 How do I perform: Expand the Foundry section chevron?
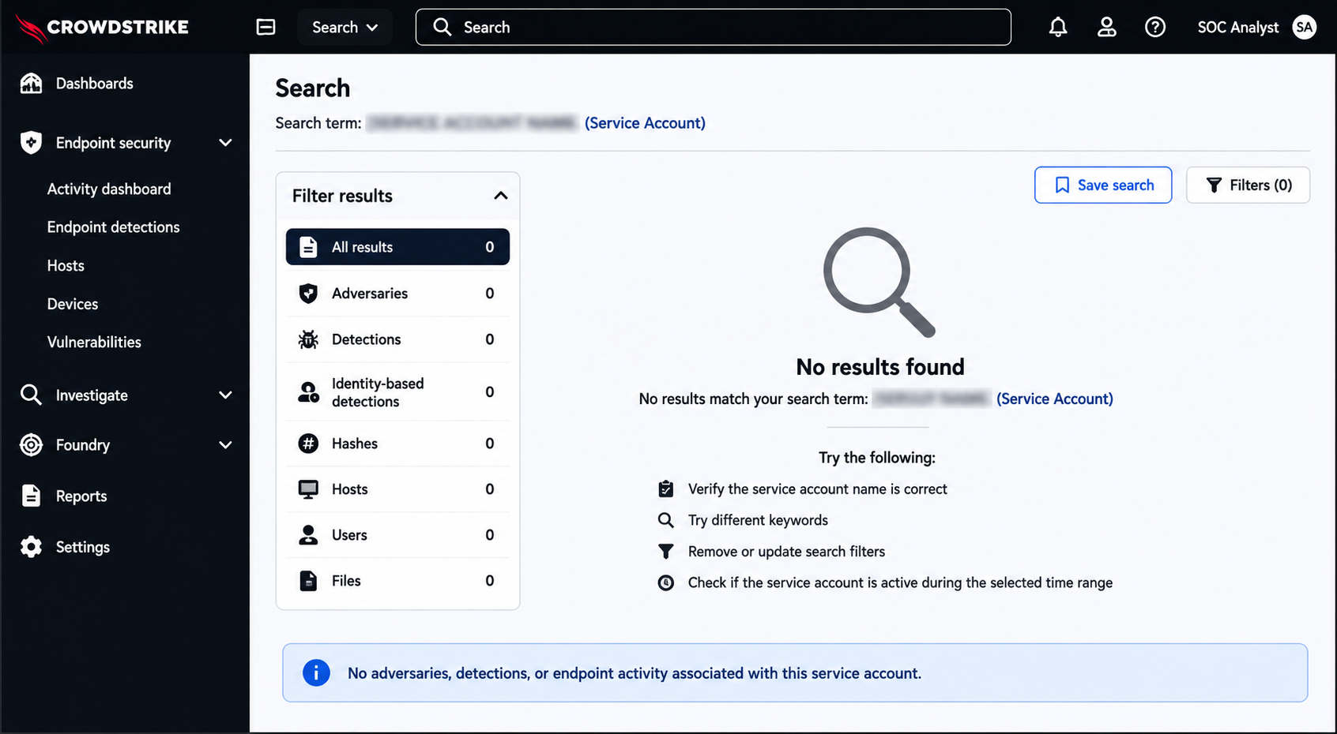225,445
